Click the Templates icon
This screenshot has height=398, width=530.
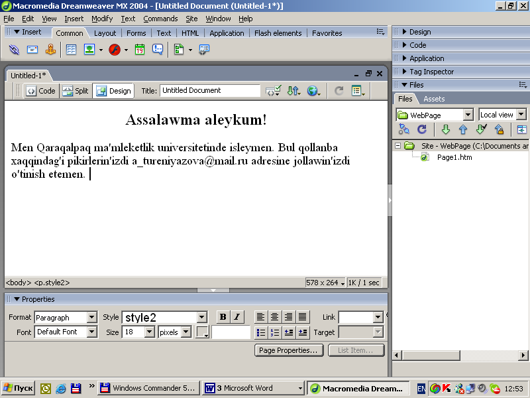pyautogui.click(x=179, y=50)
